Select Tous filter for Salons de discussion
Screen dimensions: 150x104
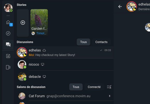[x=76, y=87]
